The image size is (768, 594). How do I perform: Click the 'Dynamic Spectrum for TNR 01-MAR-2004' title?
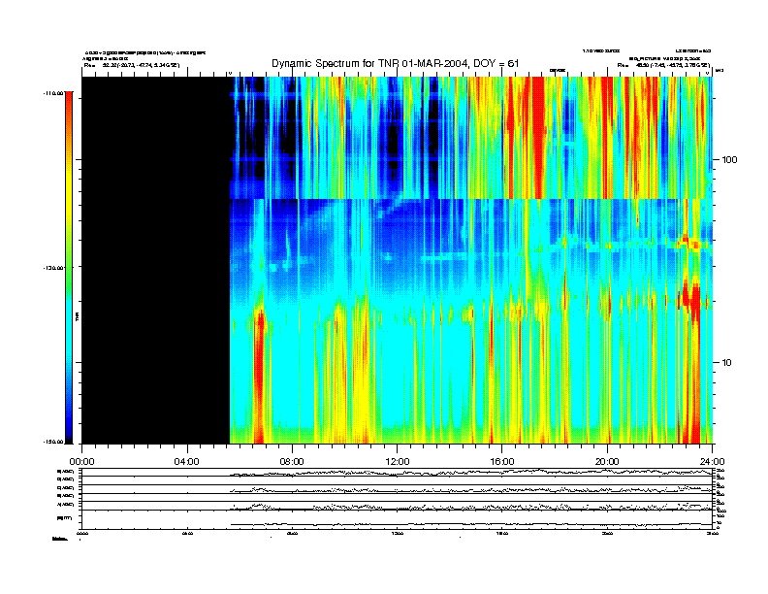click(x=395, y=64)
